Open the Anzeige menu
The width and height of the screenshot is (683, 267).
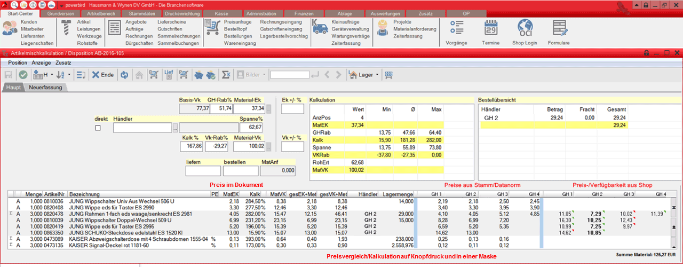41,62
